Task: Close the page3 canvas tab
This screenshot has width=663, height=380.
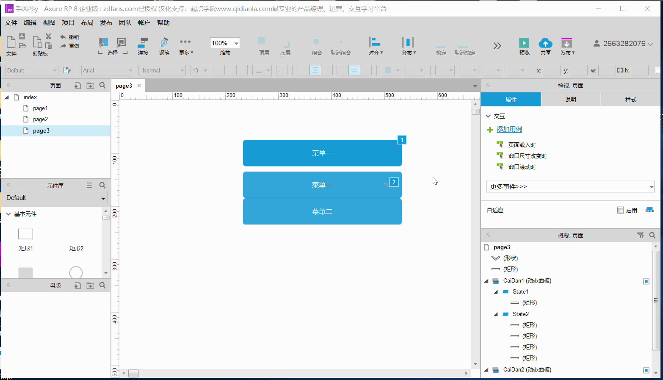Action: (x=139, y=86)
